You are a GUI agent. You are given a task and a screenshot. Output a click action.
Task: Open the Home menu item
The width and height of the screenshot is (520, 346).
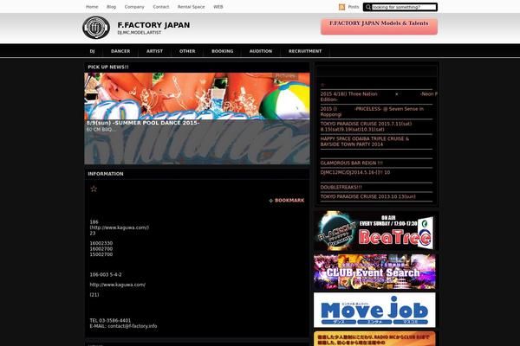(92, 7)
